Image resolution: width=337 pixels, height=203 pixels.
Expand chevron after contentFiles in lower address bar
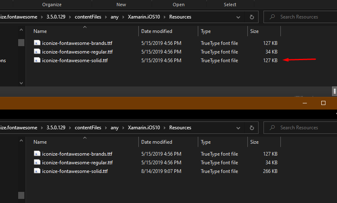[106, 128]
